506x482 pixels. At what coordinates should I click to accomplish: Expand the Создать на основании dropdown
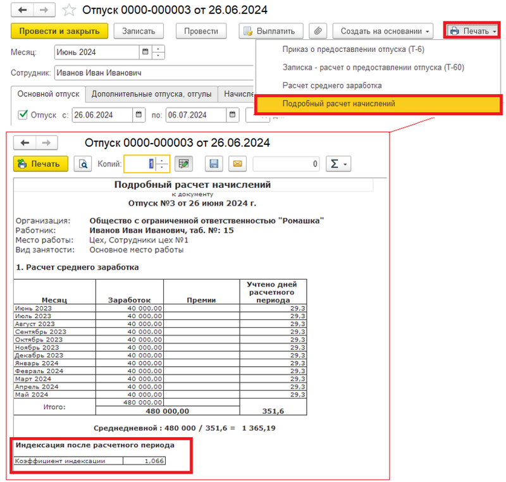[x=385, y=31]
